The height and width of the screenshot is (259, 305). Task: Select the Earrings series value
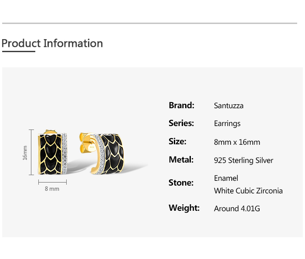point(227,124)
